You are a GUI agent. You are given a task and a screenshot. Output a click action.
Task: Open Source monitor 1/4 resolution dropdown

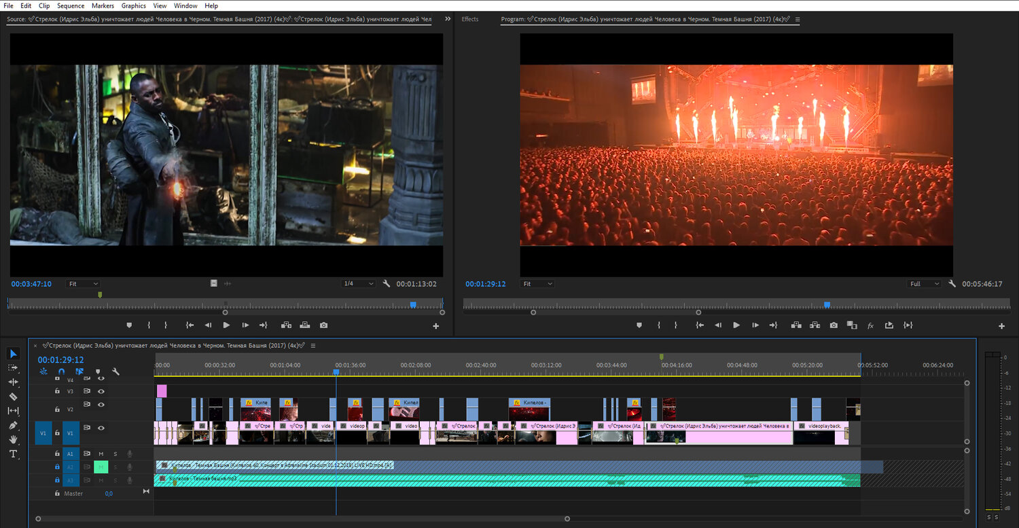(x=358, y=283)
